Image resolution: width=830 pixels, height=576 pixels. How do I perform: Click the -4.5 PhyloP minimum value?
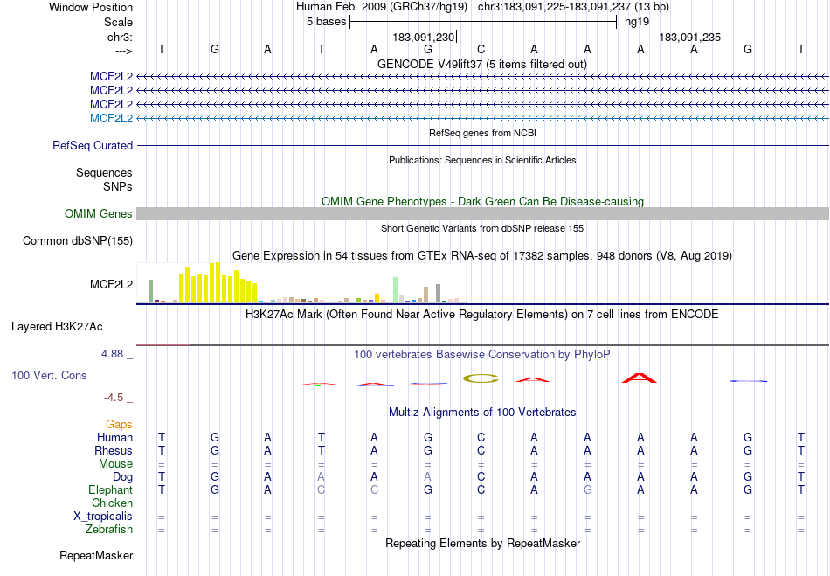[114, 398]
